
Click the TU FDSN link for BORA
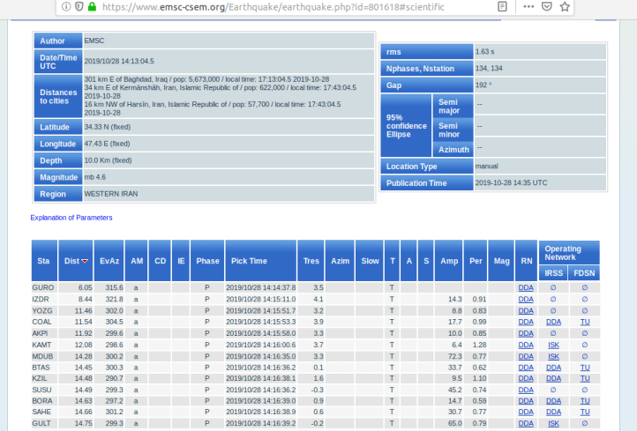click(584, 400)
